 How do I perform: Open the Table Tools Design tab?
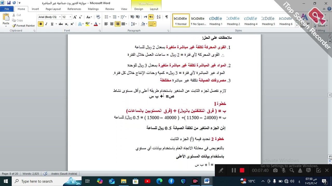pyautogui.click(x=139, y=9)
